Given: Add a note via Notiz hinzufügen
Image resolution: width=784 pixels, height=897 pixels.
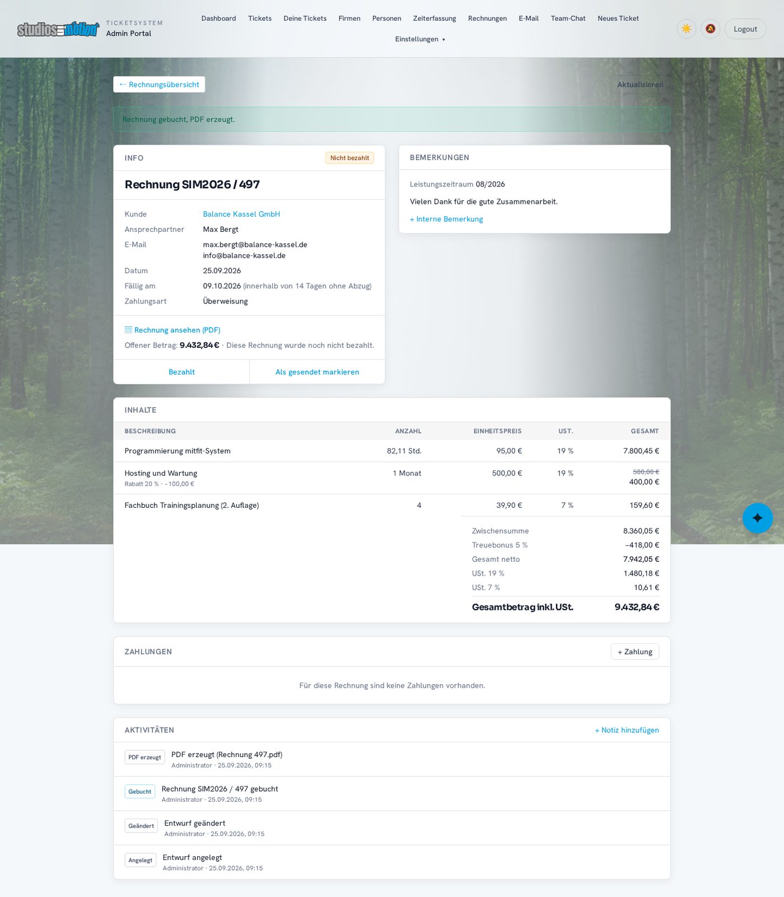Looking at the screenshot, I should pos(627,730).
